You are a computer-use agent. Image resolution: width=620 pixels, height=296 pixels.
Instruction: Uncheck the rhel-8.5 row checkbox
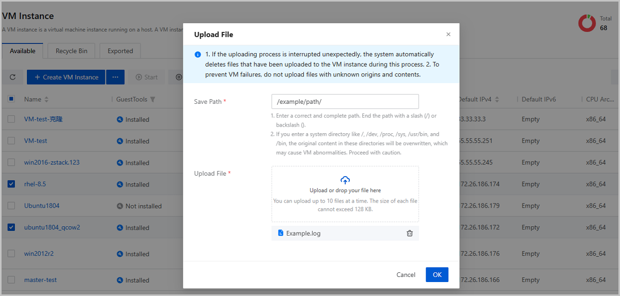[11, 184]
